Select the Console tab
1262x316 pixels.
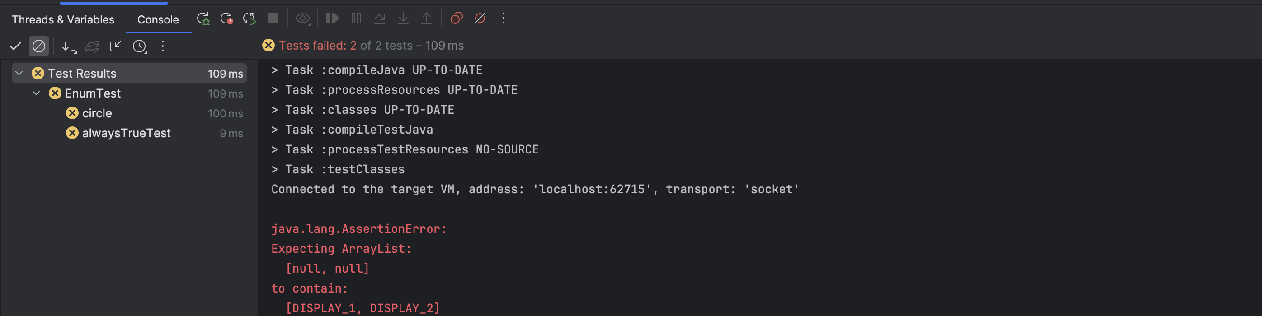[x=158, y=19]
